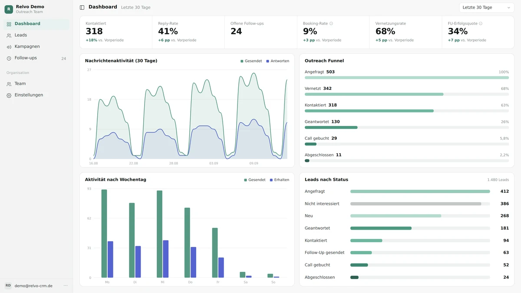
Task: Click the RD user avatar
Action: coord(8,286)
